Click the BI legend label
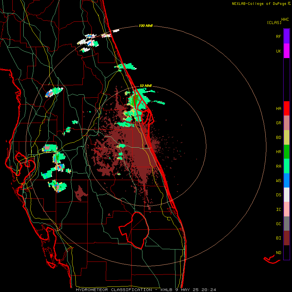 click(x=278, y=238)
